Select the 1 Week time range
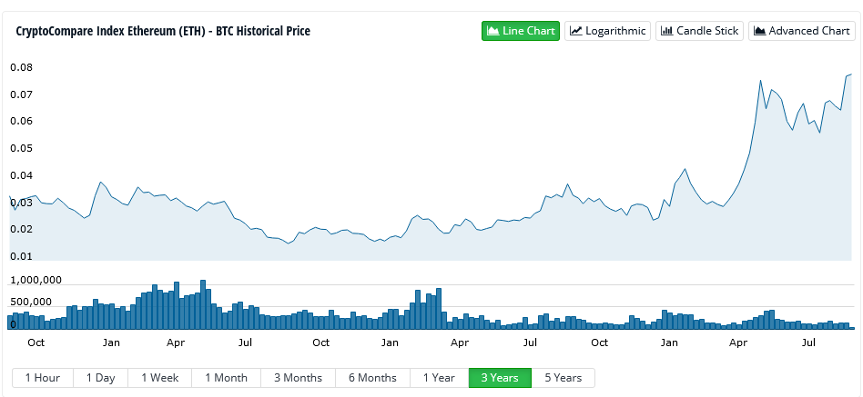The width and height of the screenshot is (863, 397). (160, 378)
